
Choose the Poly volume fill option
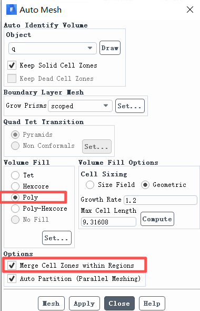click(x=15, y=197)
